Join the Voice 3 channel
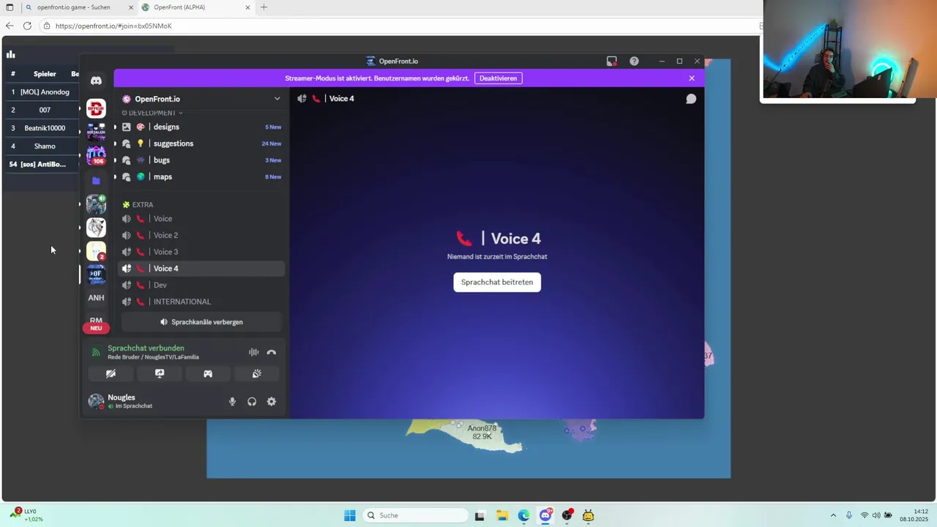 [201, 252]
